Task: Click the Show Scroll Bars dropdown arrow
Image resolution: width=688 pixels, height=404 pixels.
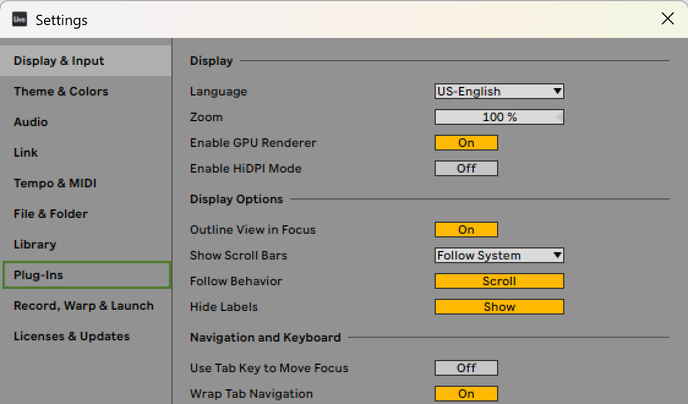Action: (557, 255)
